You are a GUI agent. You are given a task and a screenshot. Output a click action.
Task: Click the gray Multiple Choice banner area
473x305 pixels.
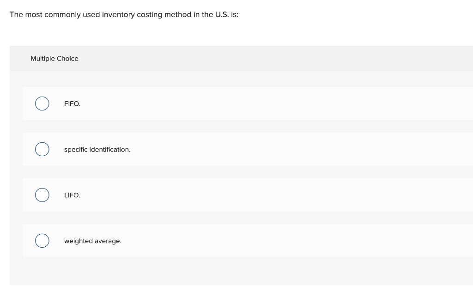(231, 58)
